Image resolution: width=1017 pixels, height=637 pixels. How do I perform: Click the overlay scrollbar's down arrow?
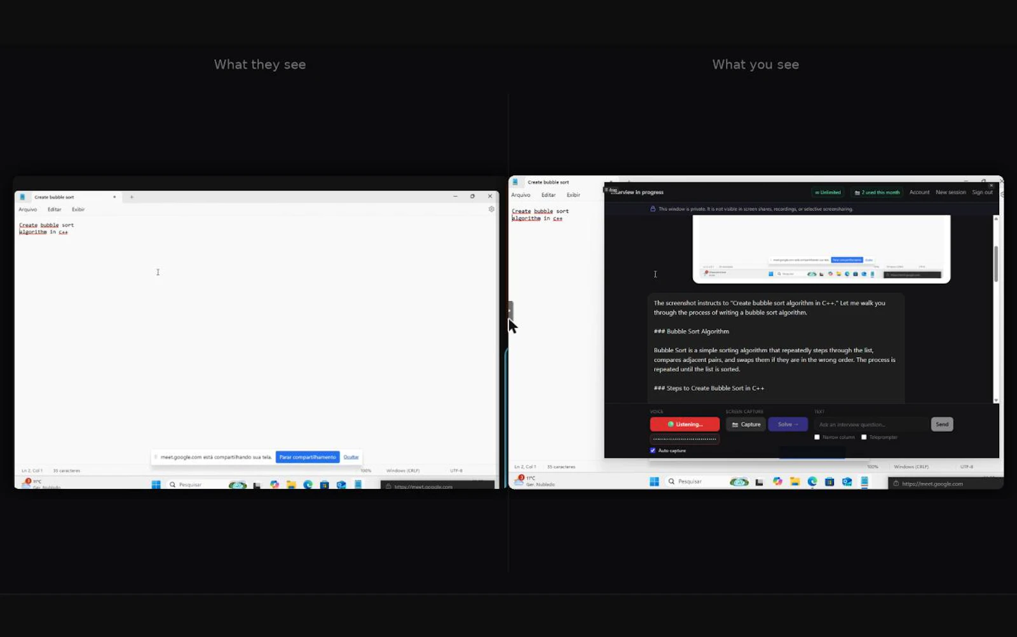(x=995, y=400)
